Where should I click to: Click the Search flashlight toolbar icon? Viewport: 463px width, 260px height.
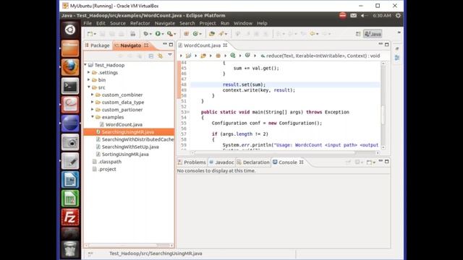coord(221,34)
